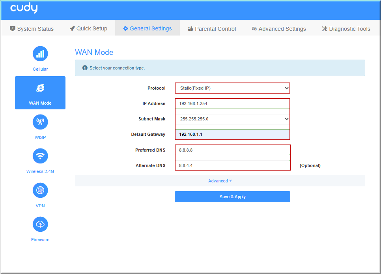Click the IP Address input field
The image size is (381, 274).
[232, 103]
